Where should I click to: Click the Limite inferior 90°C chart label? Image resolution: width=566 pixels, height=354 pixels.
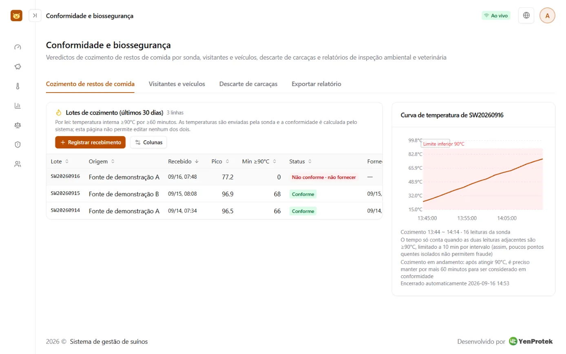pyautogui.click(x=444, y=144)
